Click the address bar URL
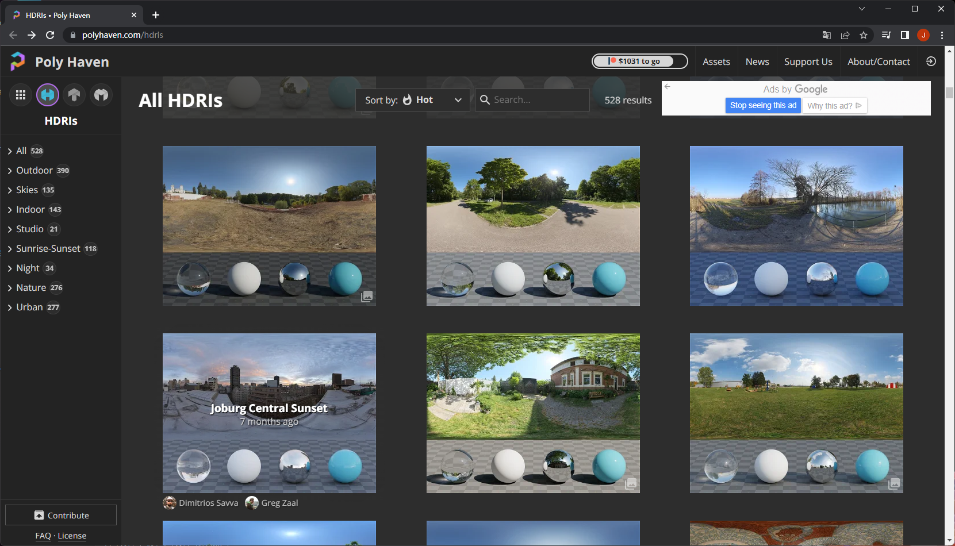This screenshot has width=955, height=546. [x=122, y=35]
